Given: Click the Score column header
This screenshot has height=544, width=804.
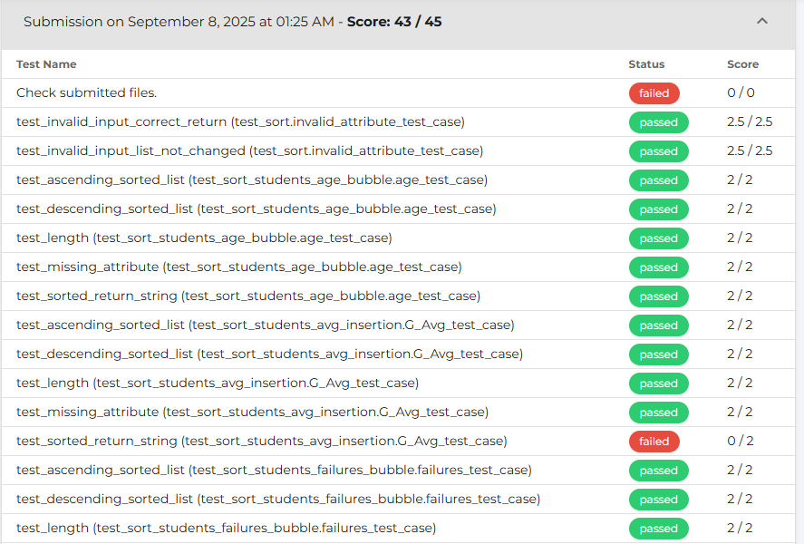Looking at the screenshot, I should pyautogui.click(x=742, y=63).
